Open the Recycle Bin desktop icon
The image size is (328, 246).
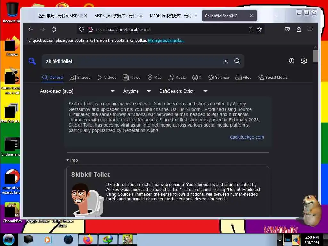(x=12, y=12)
